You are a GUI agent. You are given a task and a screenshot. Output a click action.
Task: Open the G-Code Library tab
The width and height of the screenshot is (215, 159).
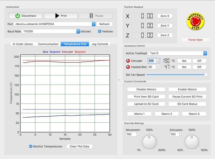point(23,44)
